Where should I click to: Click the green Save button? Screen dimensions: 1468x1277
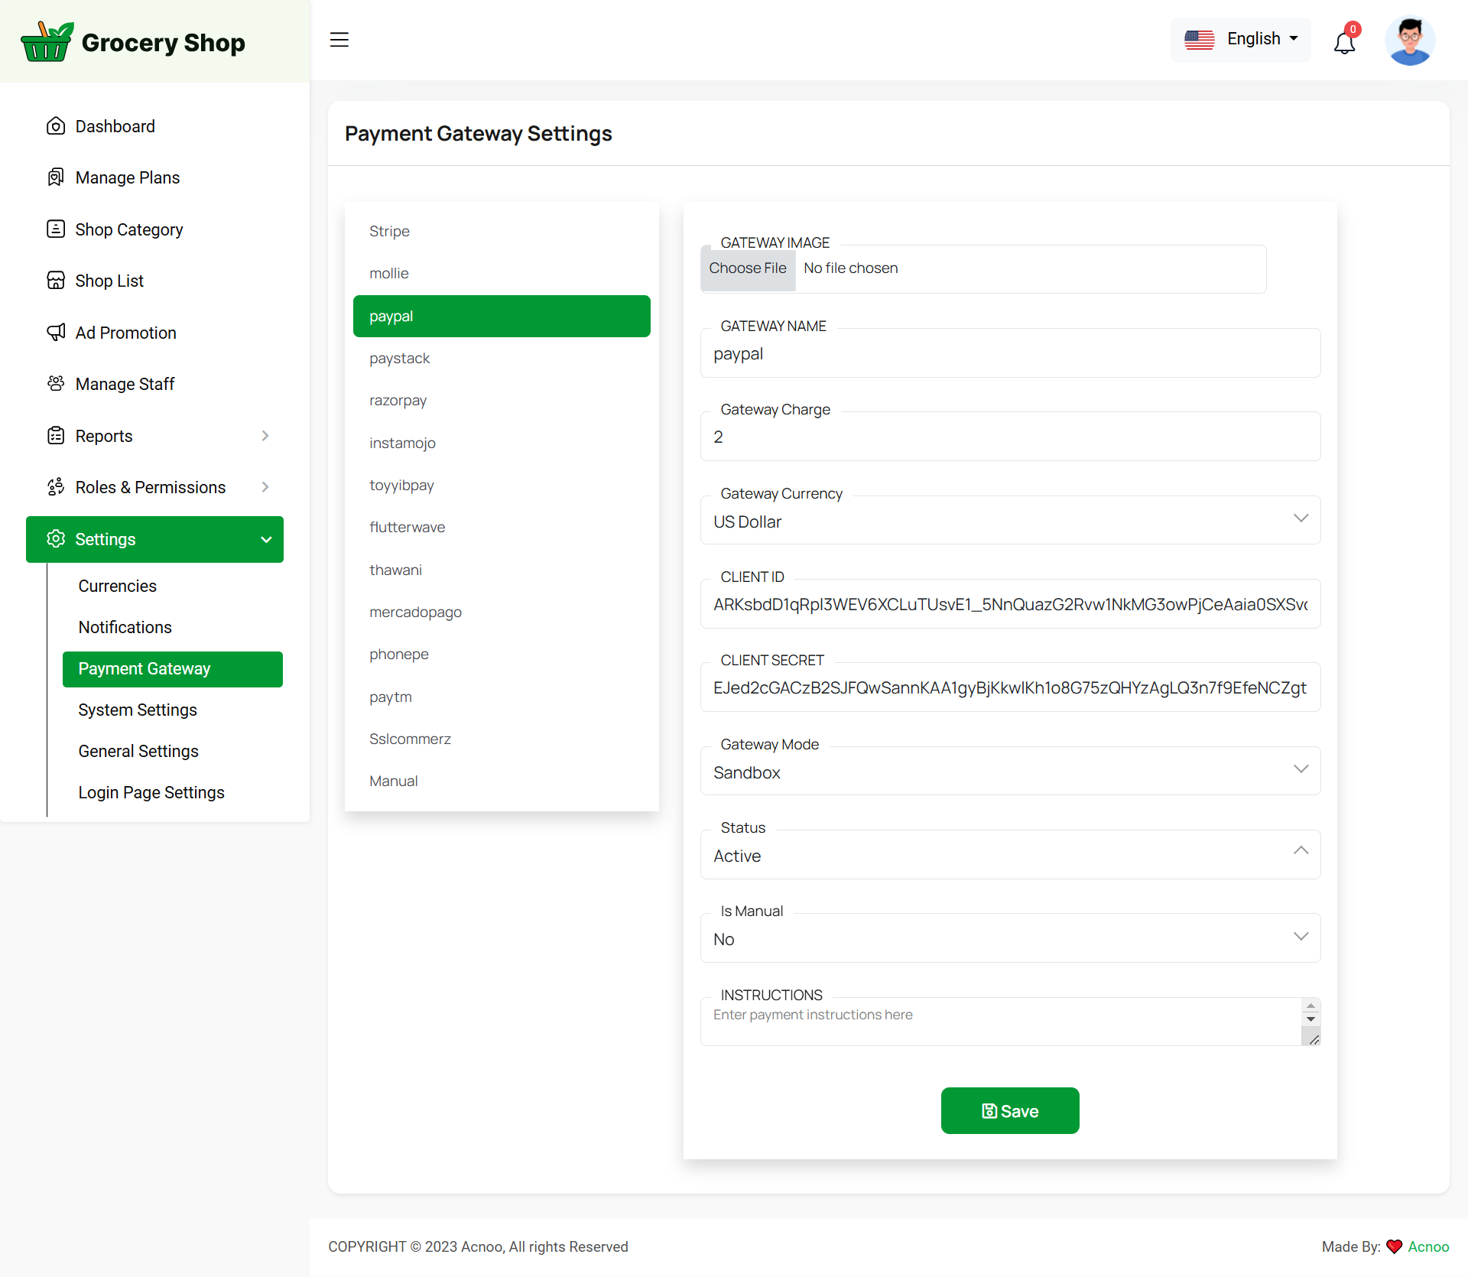(1009, 1111)
